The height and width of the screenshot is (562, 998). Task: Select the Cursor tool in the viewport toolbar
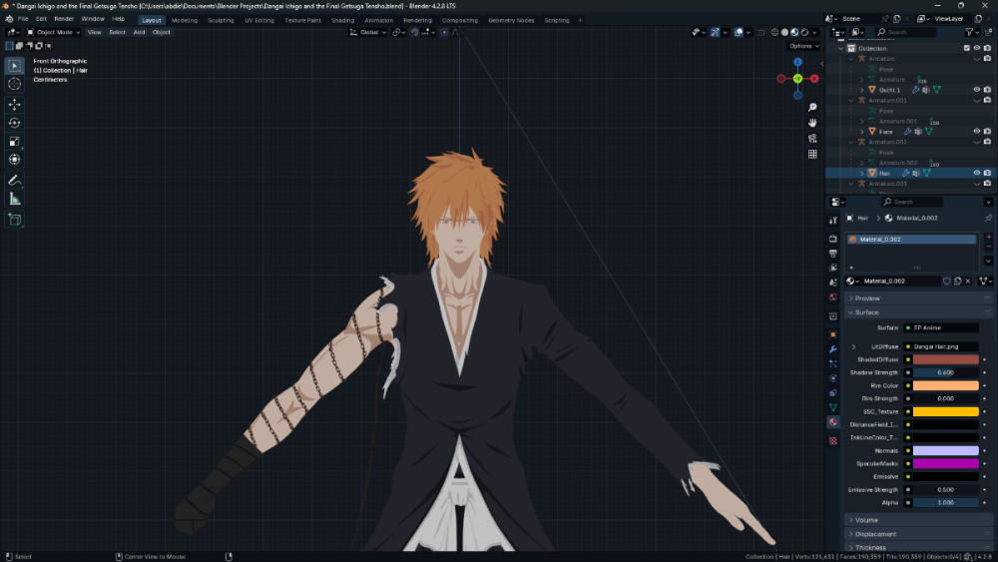pos(15,84)
